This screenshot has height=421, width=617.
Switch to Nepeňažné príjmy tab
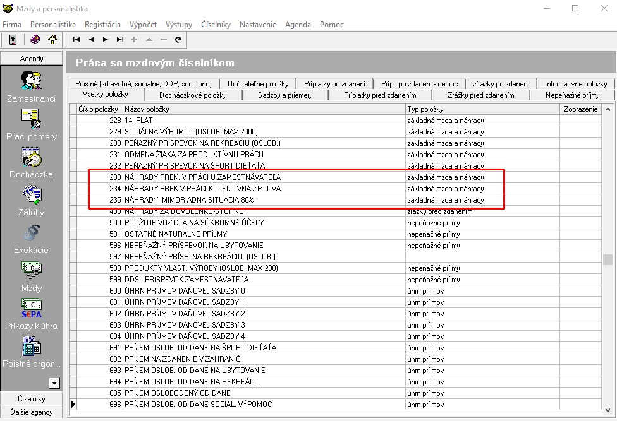click(x=572, y=95)
